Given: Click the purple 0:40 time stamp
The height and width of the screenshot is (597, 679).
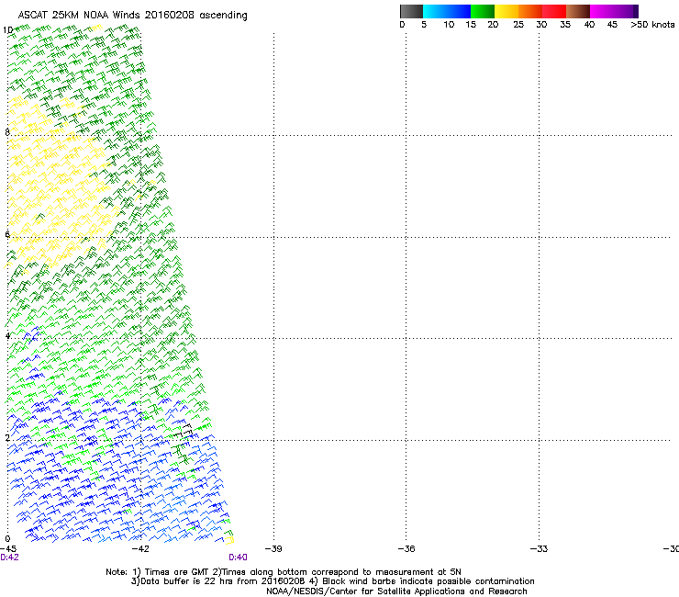Looking at the screenshot, I should click(239, 558).
